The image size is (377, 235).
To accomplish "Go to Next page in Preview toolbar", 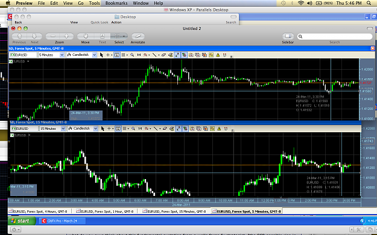I will point(34,36).
